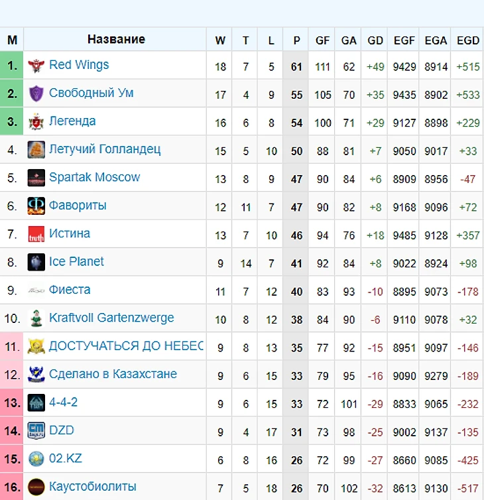The width and height of the screenshot is (484, 500).
Task: Click the Истина red truth logo
Action: pos(36,234)
